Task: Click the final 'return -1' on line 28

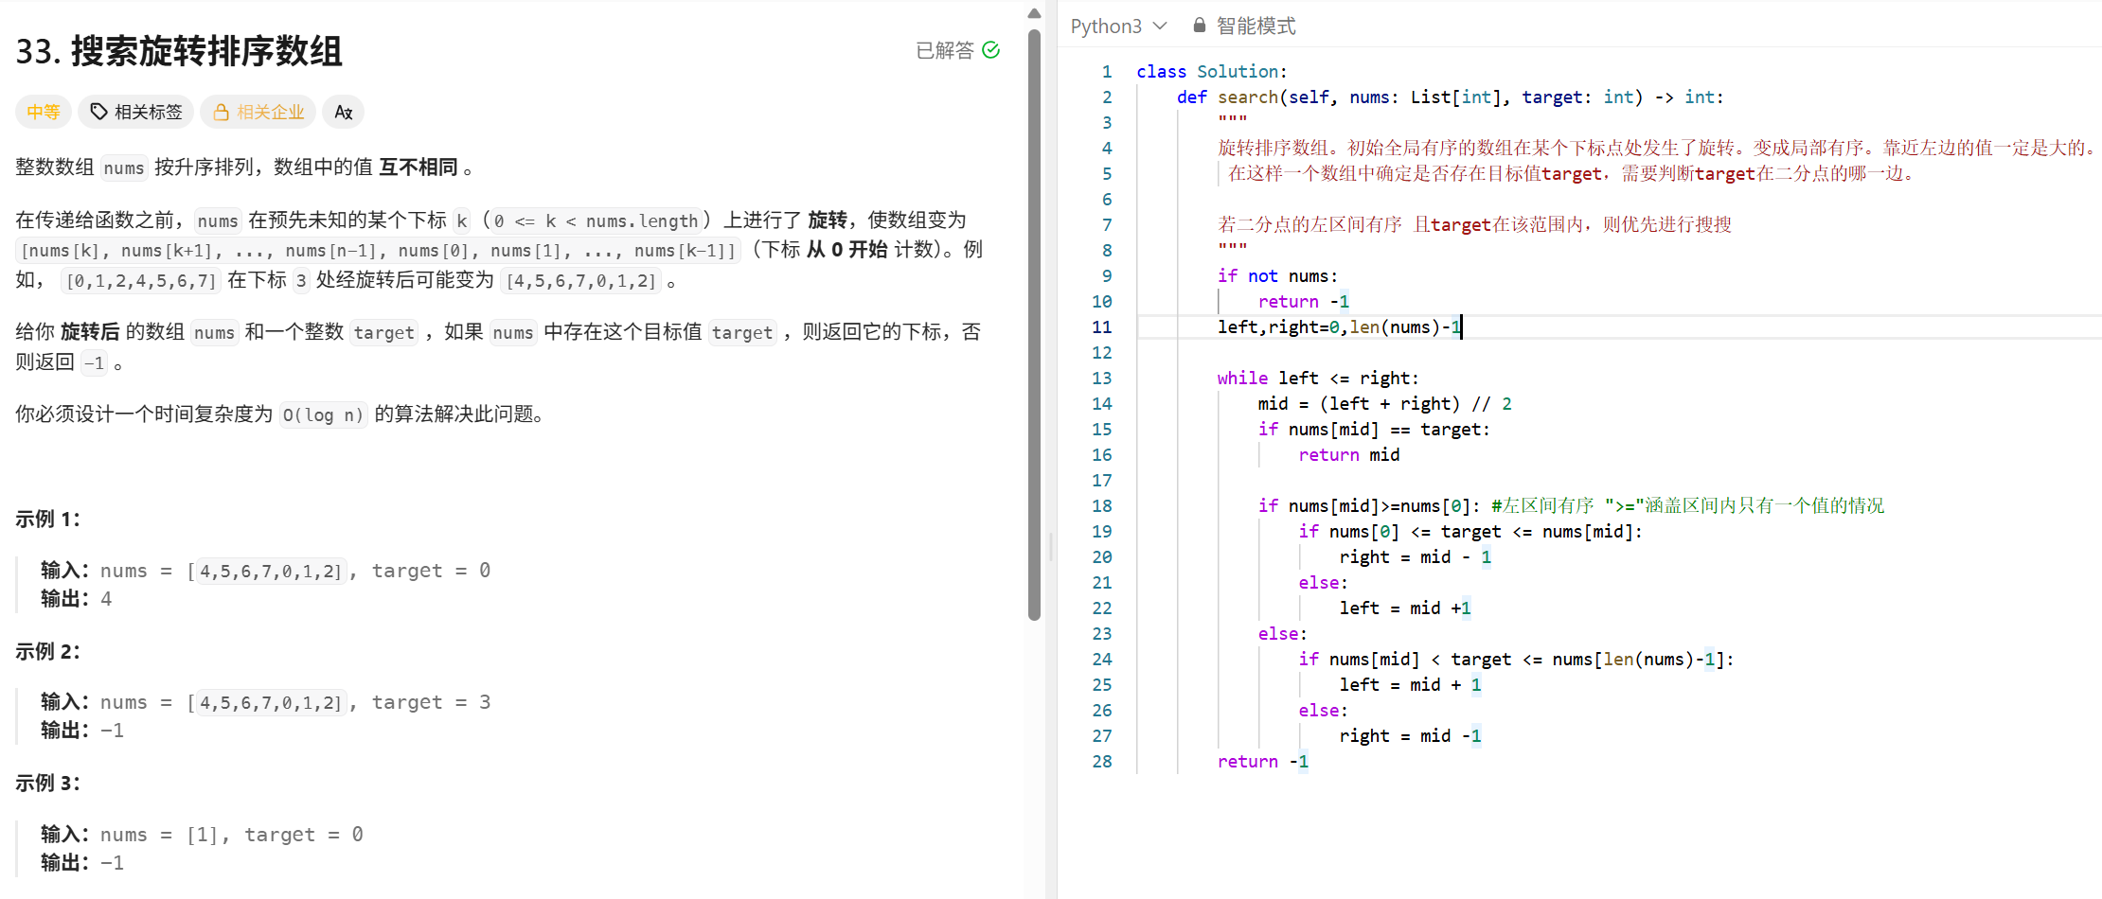Action: pyautogui.click(x=1262, y=761)
